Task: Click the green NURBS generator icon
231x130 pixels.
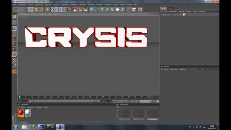Action: pyautogui.click(x=102, y=10)
